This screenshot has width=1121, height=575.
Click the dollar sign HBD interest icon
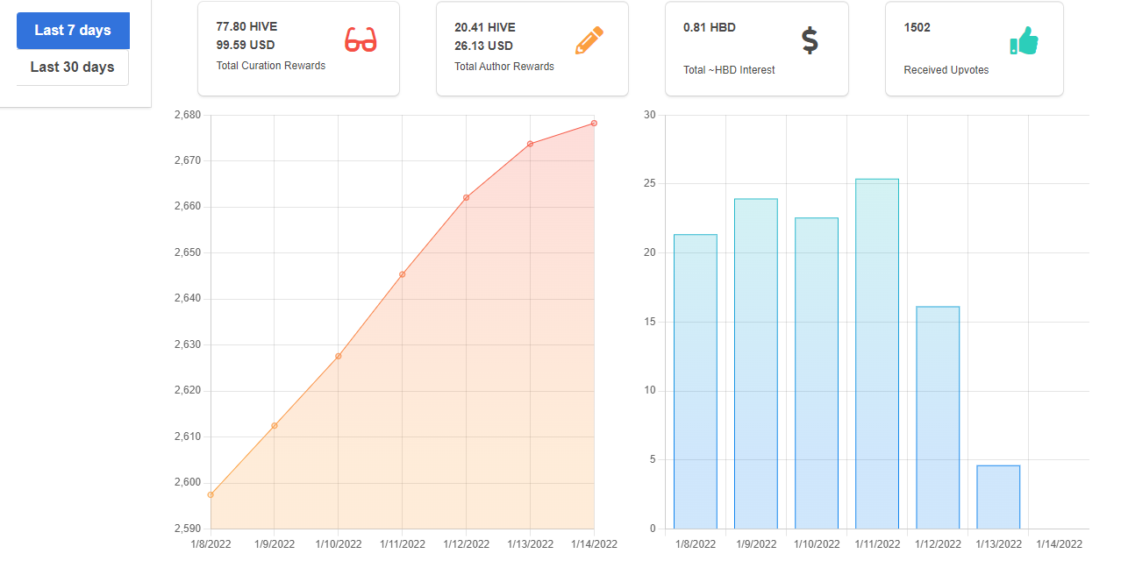[x=810, y=40]
